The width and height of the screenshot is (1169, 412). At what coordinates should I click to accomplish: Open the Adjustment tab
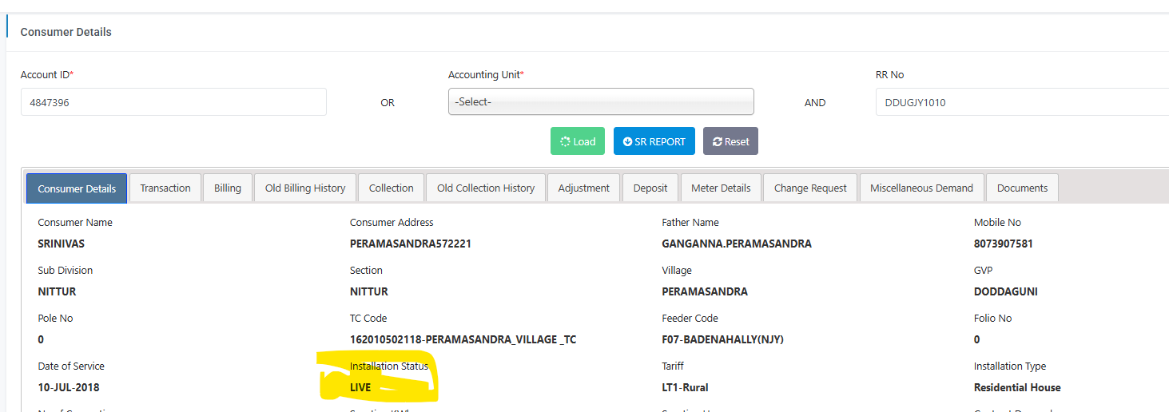tap(584, 188)
